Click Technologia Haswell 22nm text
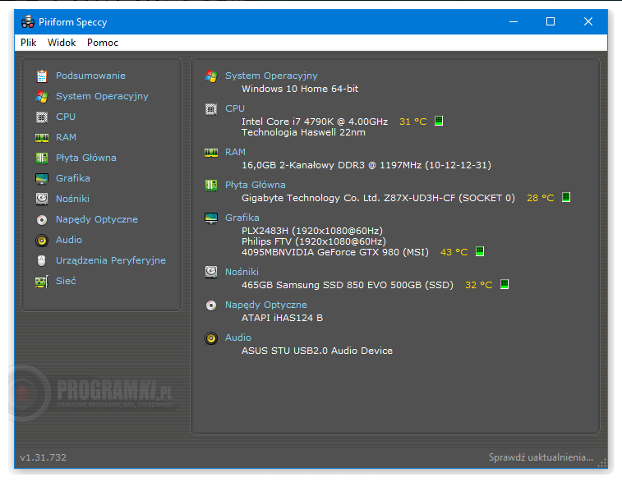Screen dimensions: 622x482 [303, 132]
